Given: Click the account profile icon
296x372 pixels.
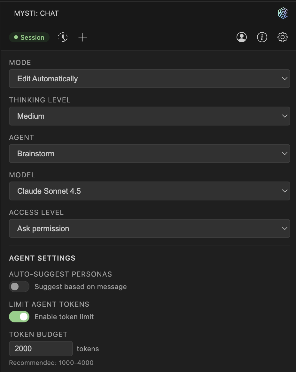Looking at the screenshot, I should click(x=242, y=37).
